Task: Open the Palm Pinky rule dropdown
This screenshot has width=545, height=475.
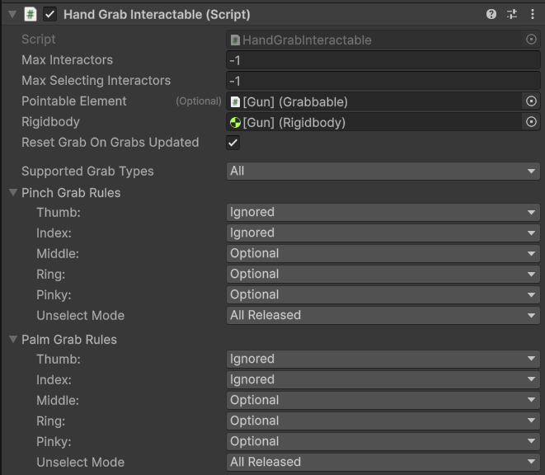Action: point(383,442)
